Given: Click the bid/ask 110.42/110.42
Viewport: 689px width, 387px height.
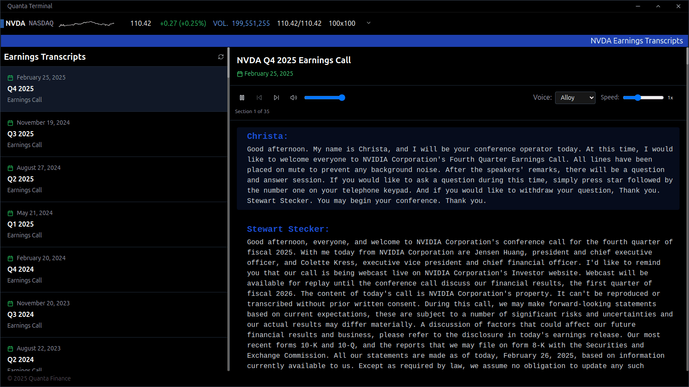Looking at the screenshot, I should 299,23.
